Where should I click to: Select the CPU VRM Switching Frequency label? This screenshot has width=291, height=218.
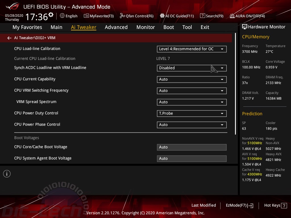point(41,91)
